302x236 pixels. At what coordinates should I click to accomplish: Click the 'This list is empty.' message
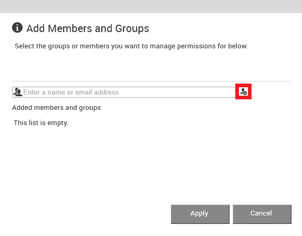click(41, 123)
